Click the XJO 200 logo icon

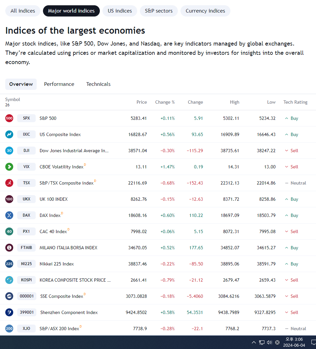(9, 329)
